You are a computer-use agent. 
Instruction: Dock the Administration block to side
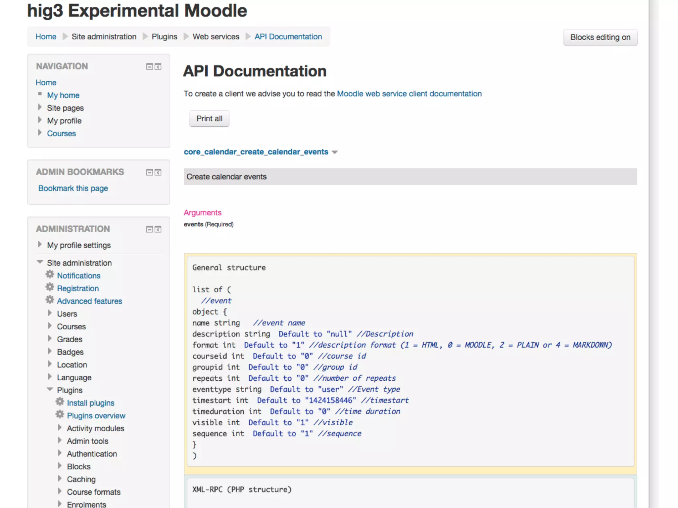158,230
